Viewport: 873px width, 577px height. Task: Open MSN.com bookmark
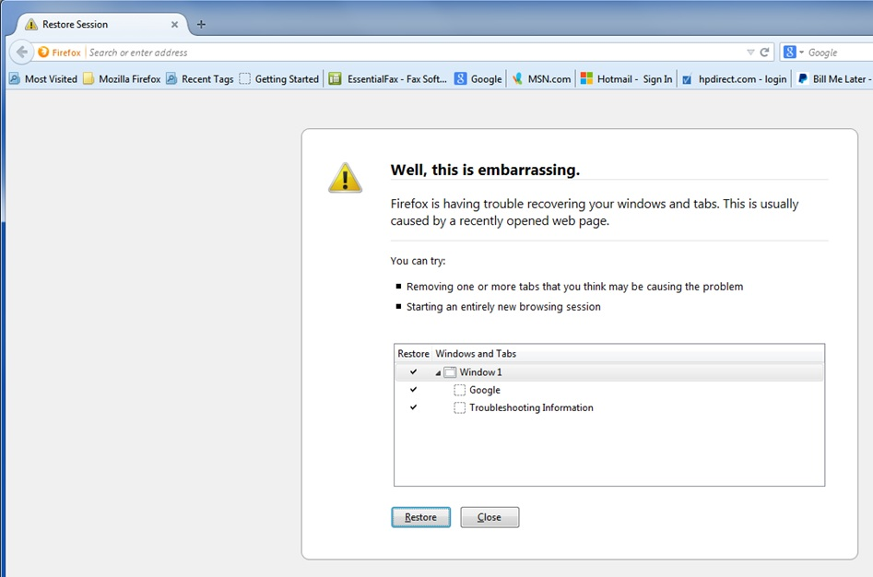coord(541,79)
